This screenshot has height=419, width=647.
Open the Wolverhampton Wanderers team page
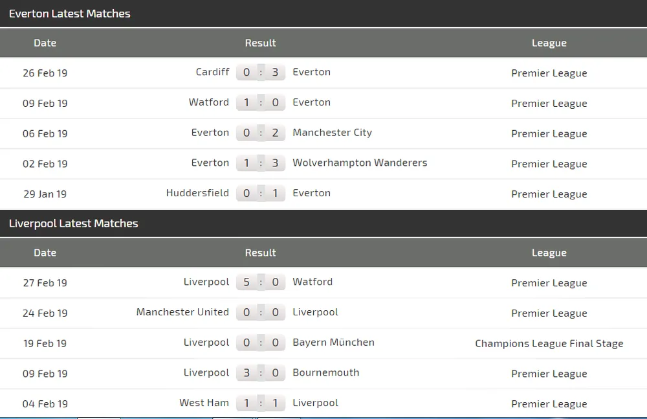(x=360, y=163)
